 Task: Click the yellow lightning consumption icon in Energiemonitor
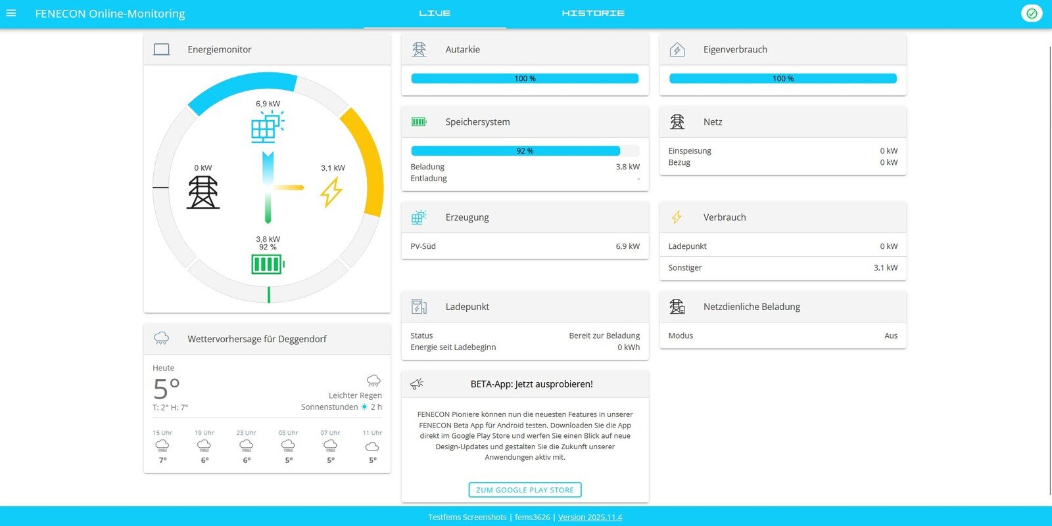331,192
